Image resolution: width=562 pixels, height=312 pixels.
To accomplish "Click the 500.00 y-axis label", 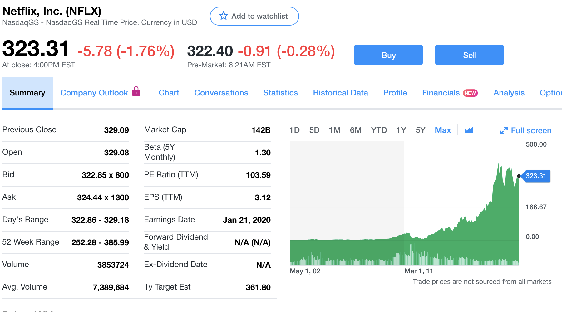I will [536, 144].
